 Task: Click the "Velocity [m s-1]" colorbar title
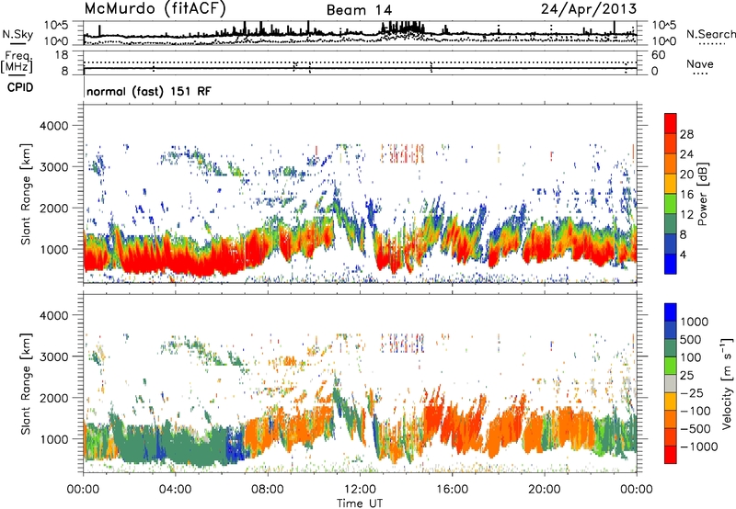coord(727,383)
